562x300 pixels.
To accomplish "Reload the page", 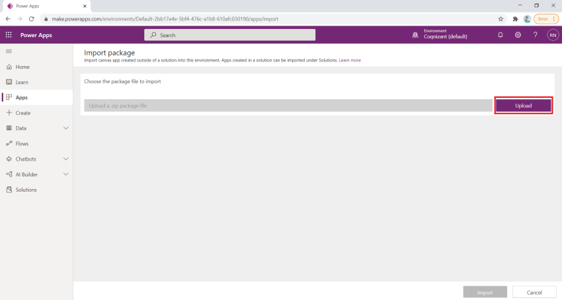I will point(32,19).
